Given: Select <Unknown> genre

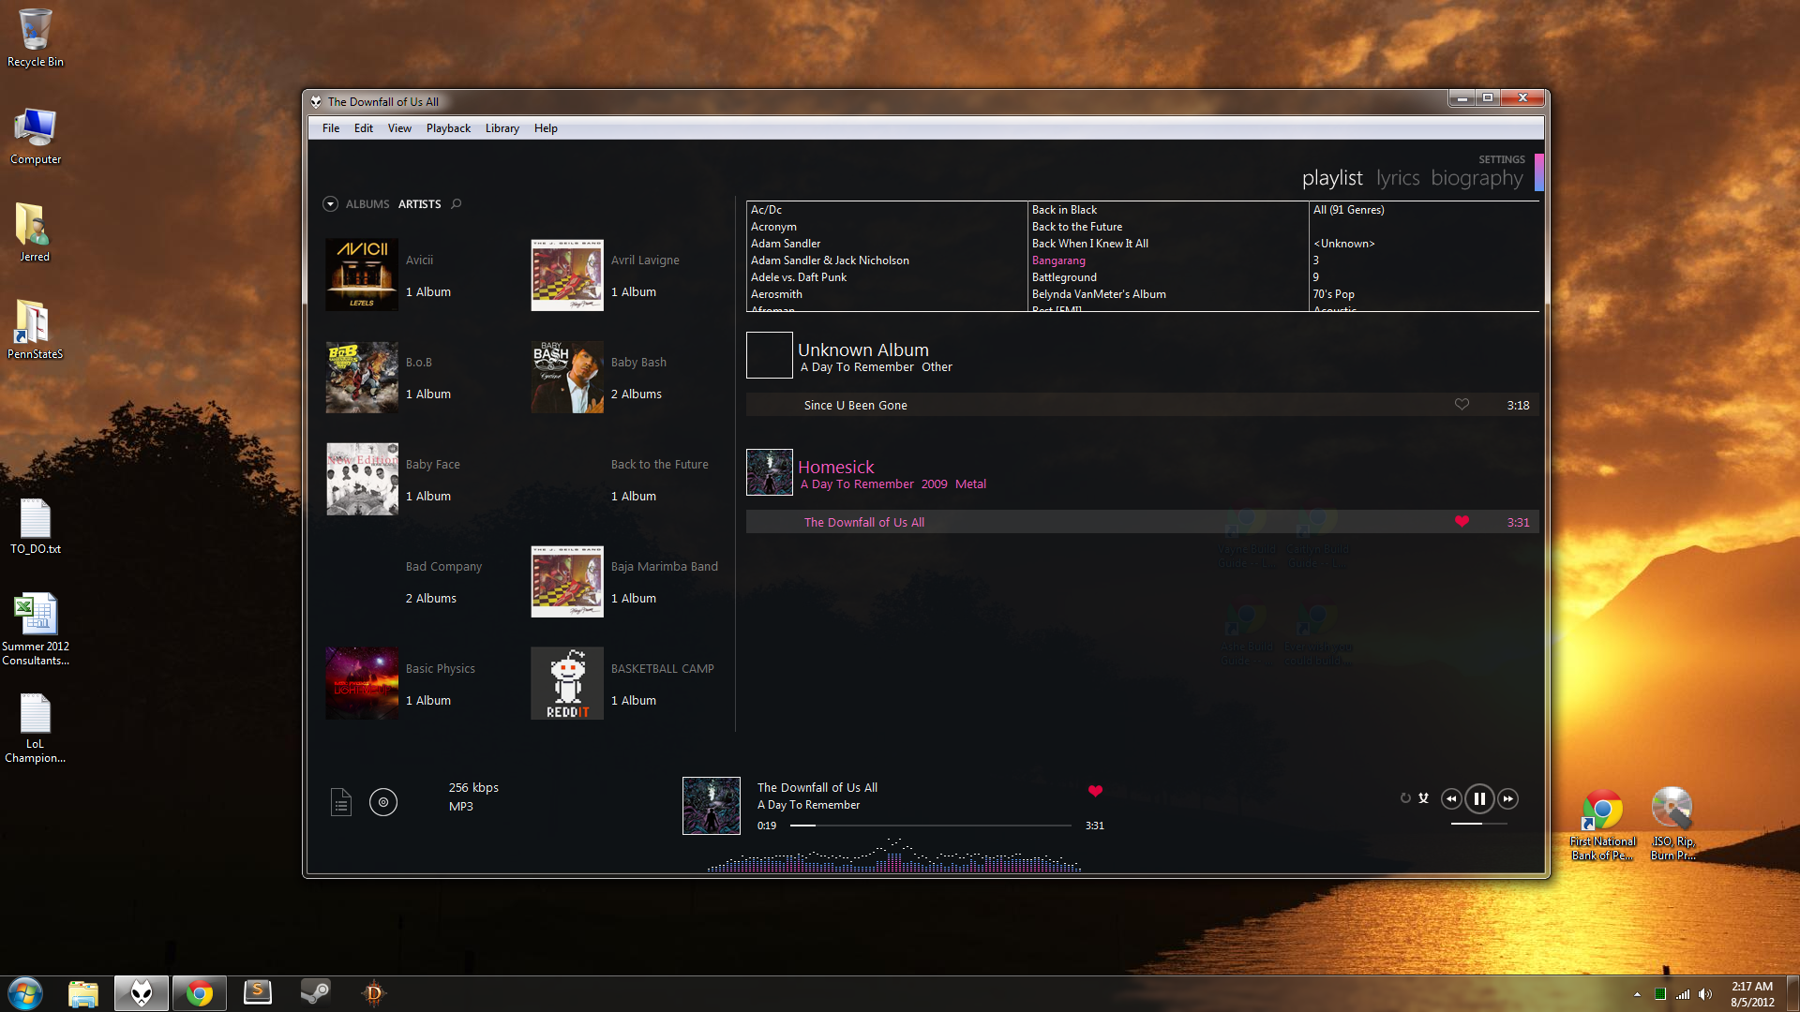Looking at the screenshot, I should click(1344, 244).
